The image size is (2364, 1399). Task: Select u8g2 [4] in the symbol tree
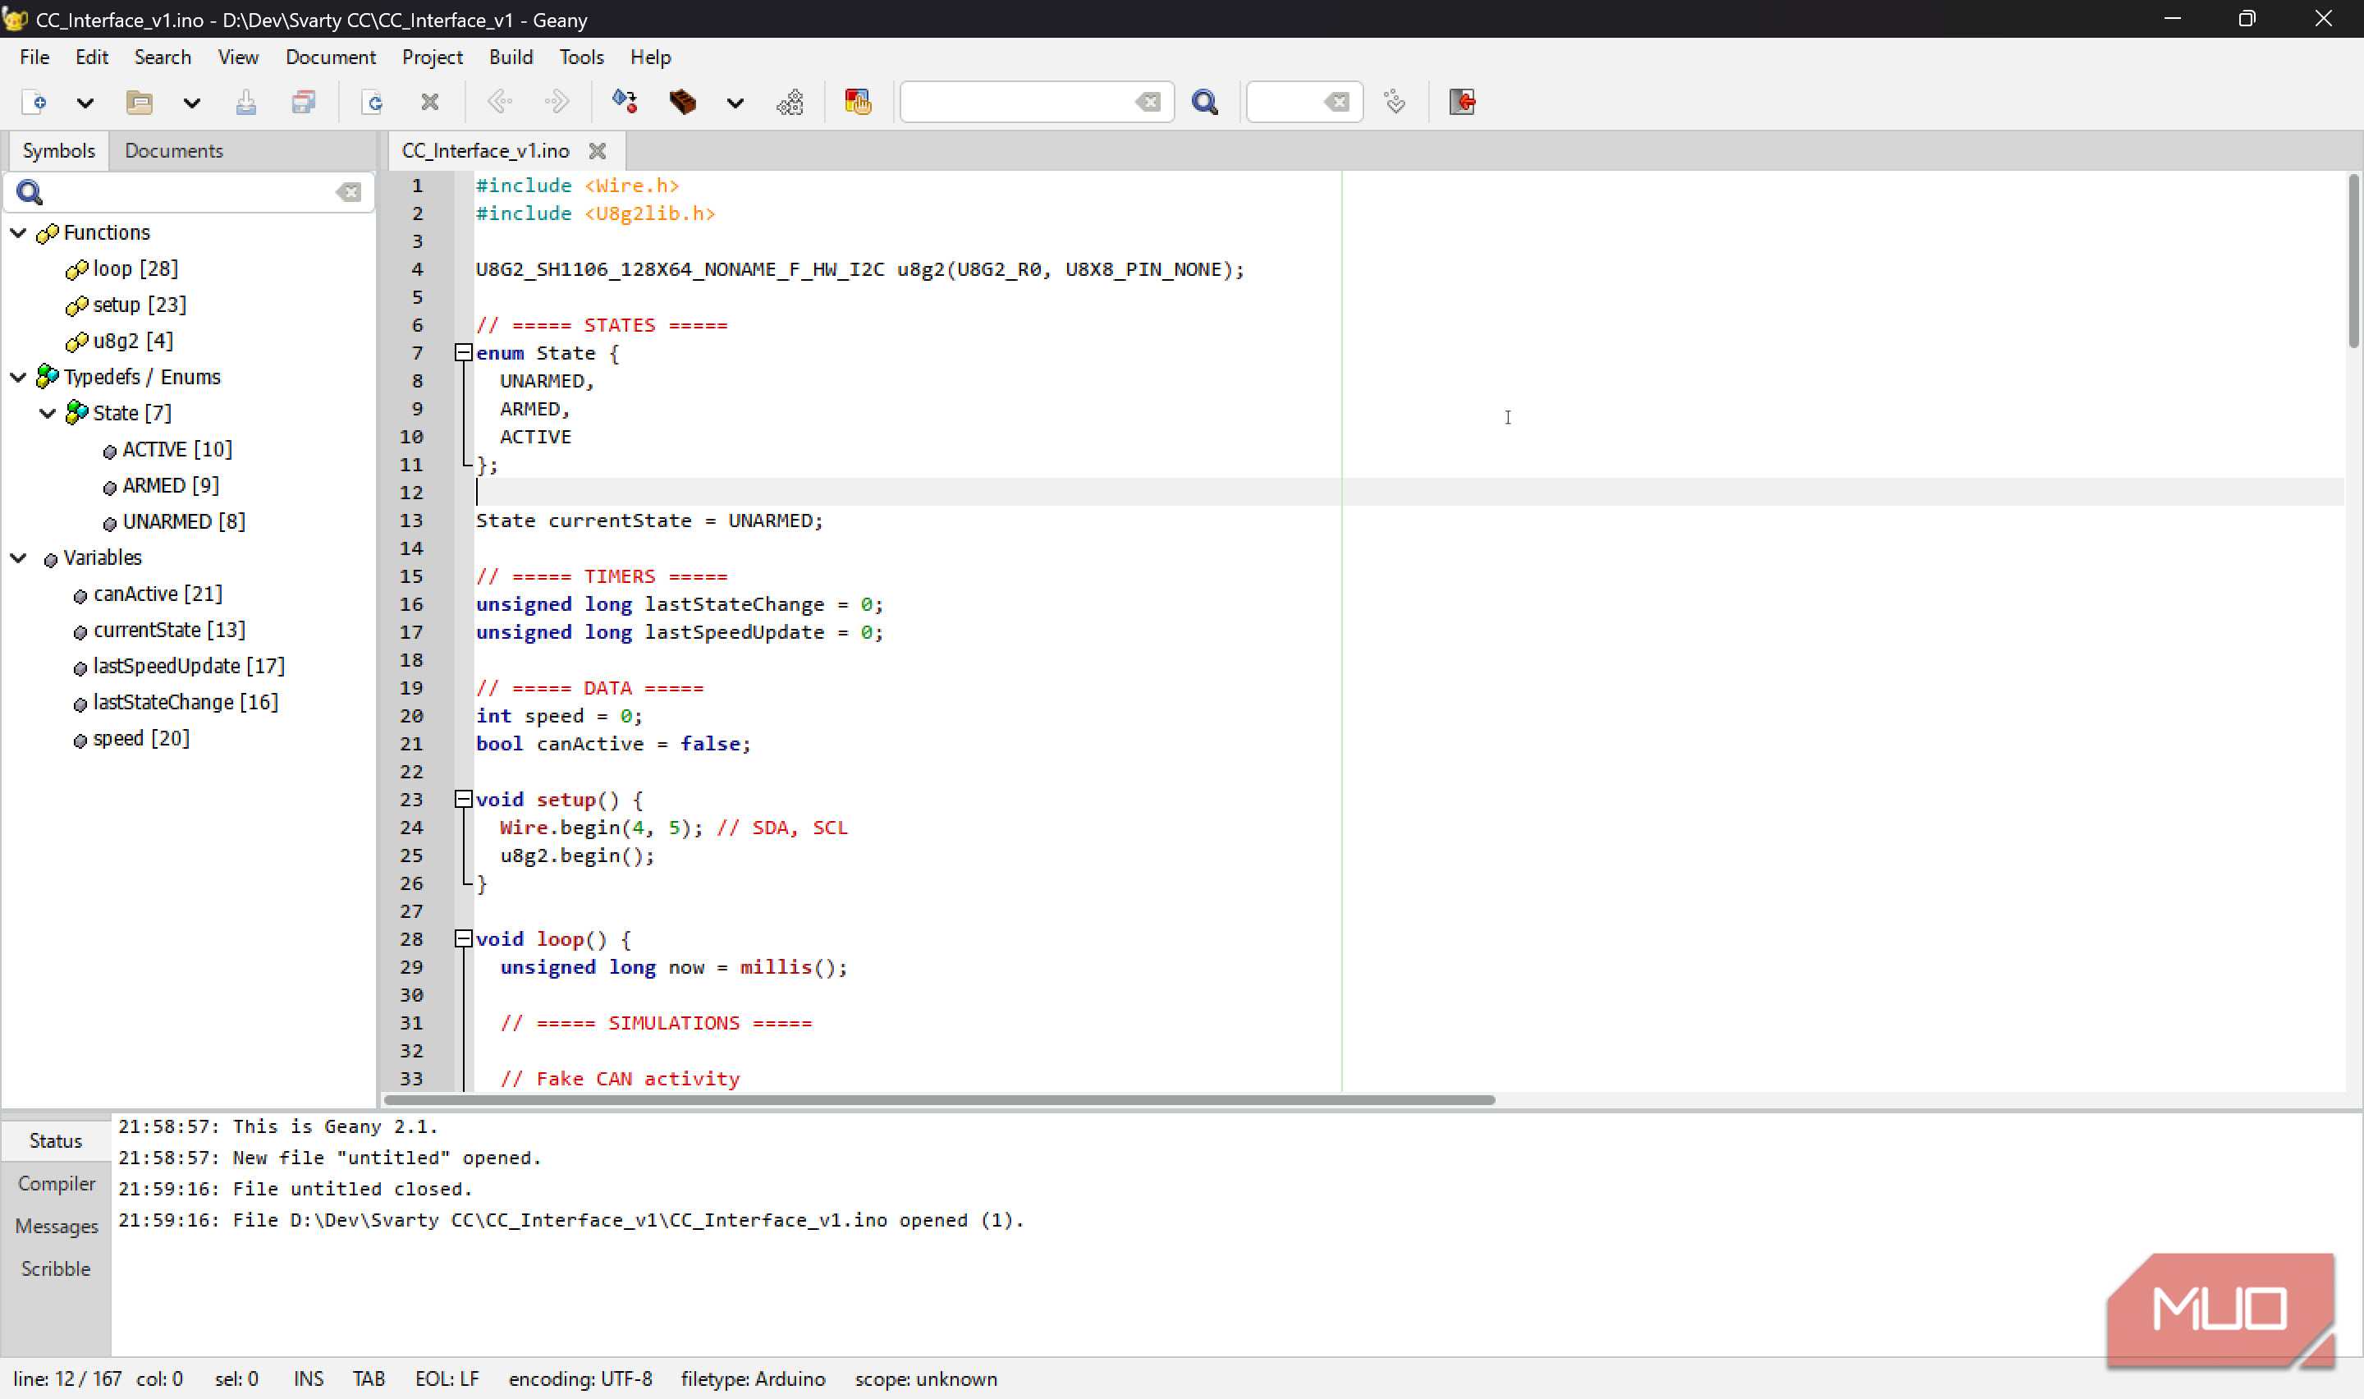click(133, 341)
